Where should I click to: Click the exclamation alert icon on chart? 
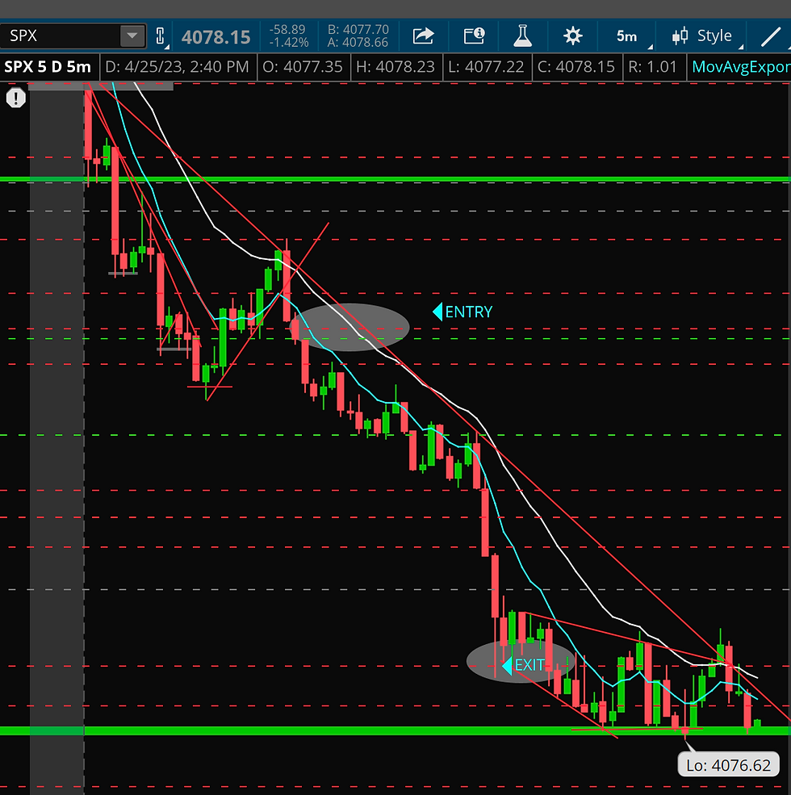click(15, 98)
